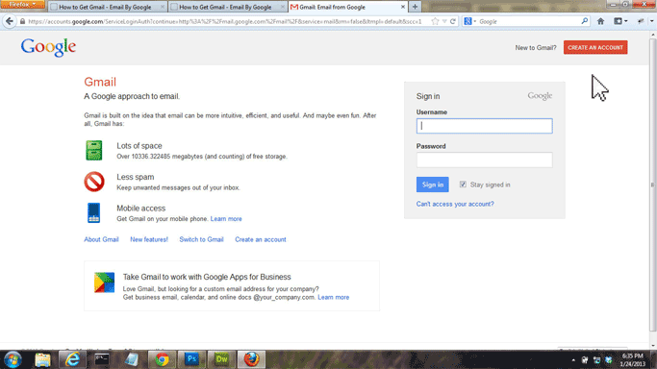Open Photoshop from the taskbar
The height and width of the screenshot is (369, 657).
tap(191, 359)
